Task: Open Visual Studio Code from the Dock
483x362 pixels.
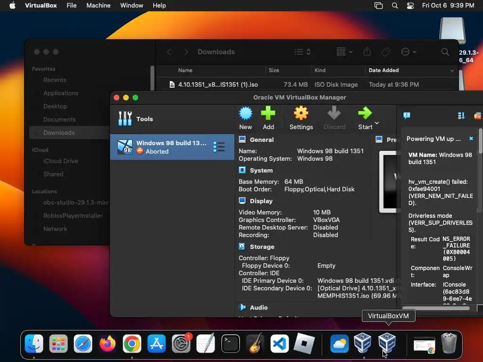Action: (279, 343)
